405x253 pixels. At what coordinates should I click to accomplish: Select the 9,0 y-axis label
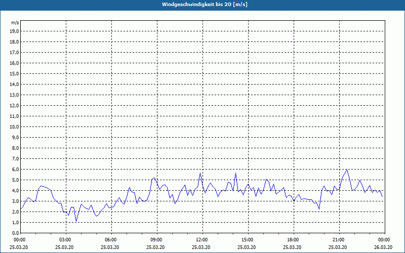tap(16, 137)
